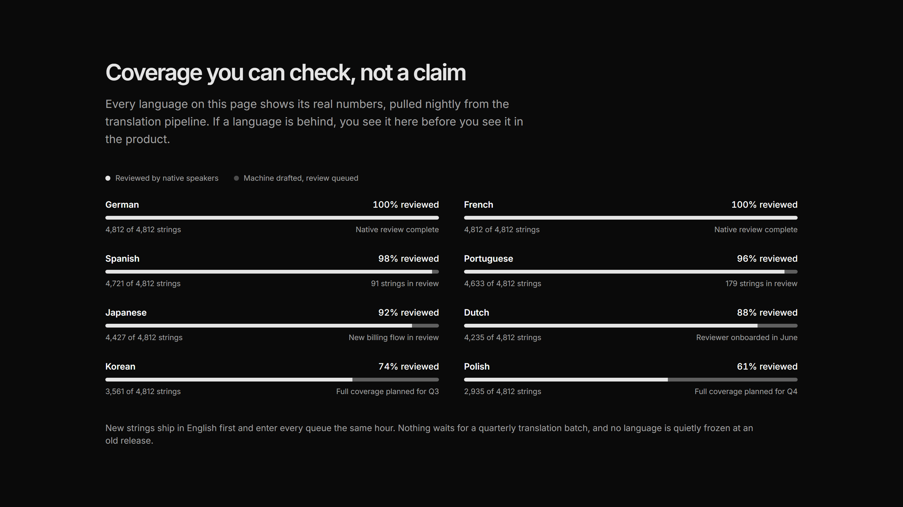Select the Spanish language name

point(122,259)
